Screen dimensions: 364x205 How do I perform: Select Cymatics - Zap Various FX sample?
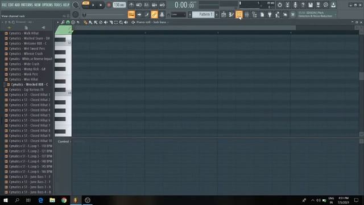pos(26,90)
